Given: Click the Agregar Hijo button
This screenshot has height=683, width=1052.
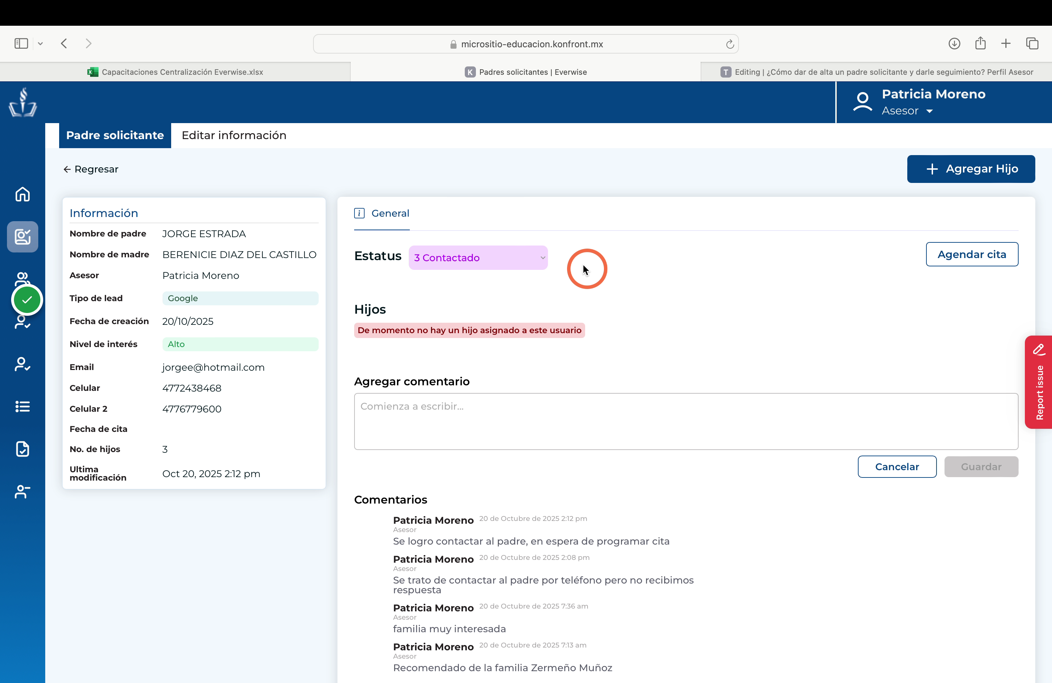Looking at the screenshot, I should (971, 169).
